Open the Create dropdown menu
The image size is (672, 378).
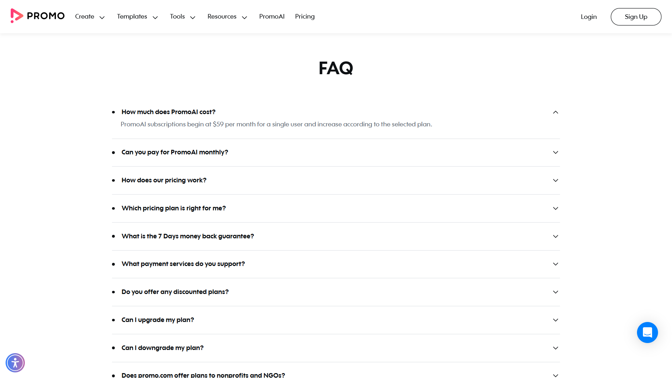pyautogui.click(x=90, y=17)
